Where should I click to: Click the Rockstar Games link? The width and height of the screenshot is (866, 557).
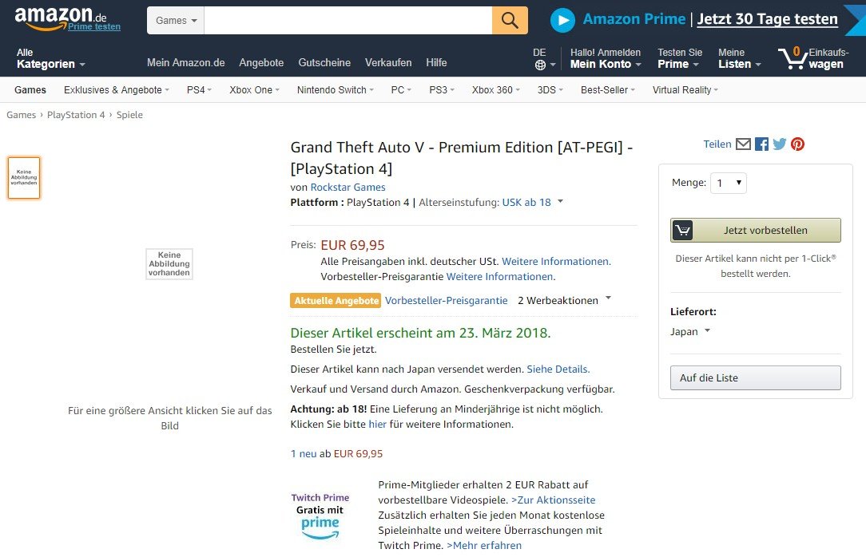(x=348, y=187)
